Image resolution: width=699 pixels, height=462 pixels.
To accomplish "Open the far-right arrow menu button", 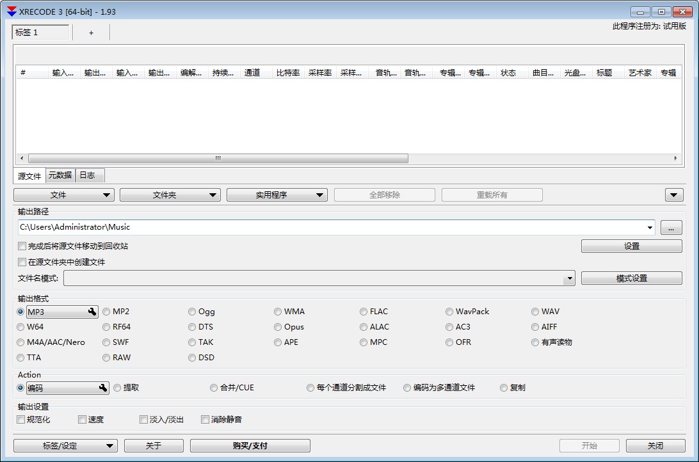I will click(674, 195).
